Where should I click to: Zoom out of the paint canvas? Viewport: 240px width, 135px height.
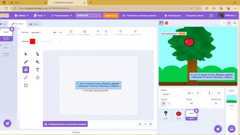click(x=140, y=124)
